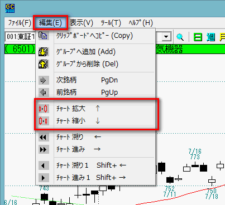Click the chart zoom-out candlestick icon
Viewport: 225px width, 205px height.
44,121
